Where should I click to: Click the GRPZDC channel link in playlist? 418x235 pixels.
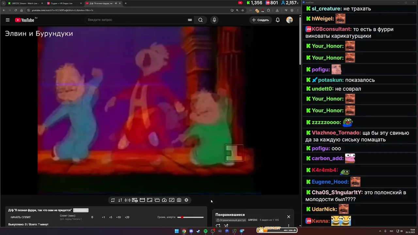253,220
